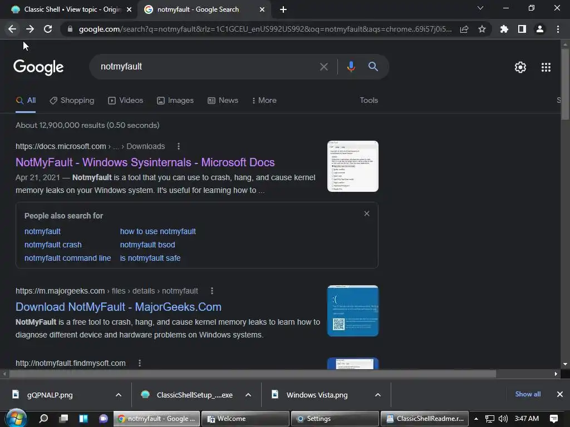Switch to Shopping results

[72, 101]
